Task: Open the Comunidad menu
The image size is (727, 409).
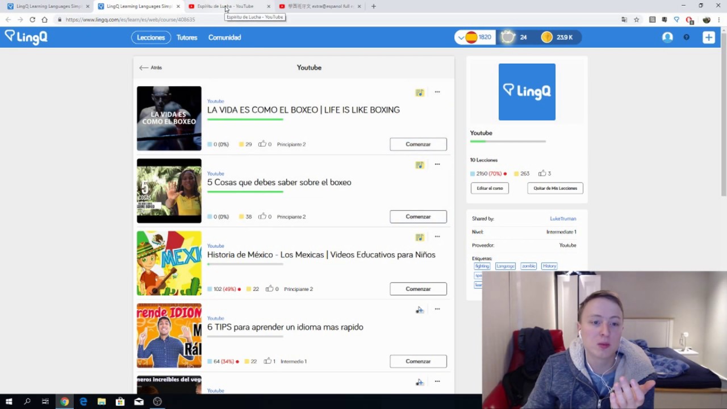Action: pos(224,37)
